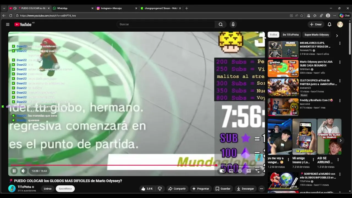The width and height of the screenshot is (352, 198).
Task: Open the YouTube account avatar menu
Action: pyautogui.click(x=340, y=24)
